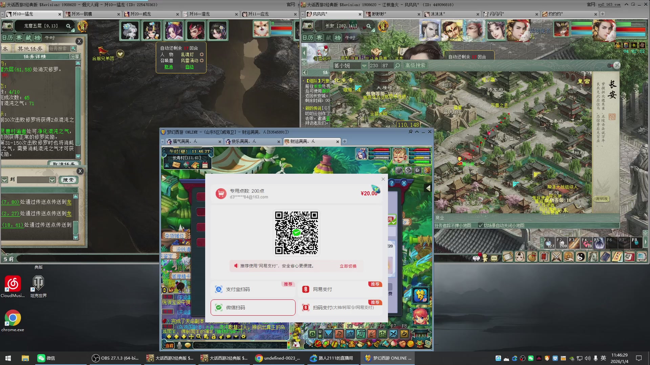This screenshot has height=365, width=650.
Task: Click 立即切换 link for NetEase pay
Action: tap(348, 266)
